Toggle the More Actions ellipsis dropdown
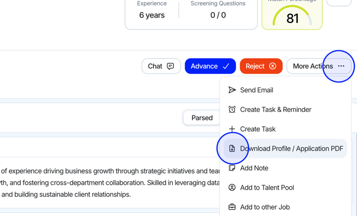 click(340, 66)
